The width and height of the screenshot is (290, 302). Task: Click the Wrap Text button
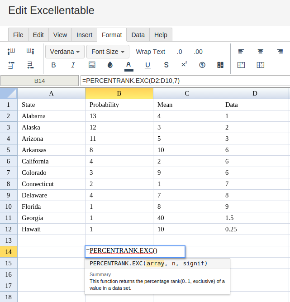[150, 52]
